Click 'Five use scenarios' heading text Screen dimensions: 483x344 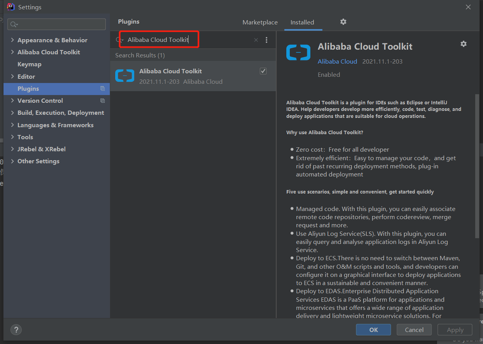[360, 192]
